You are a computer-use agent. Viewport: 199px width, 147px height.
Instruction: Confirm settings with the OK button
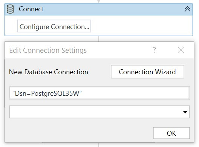(171, 133)
